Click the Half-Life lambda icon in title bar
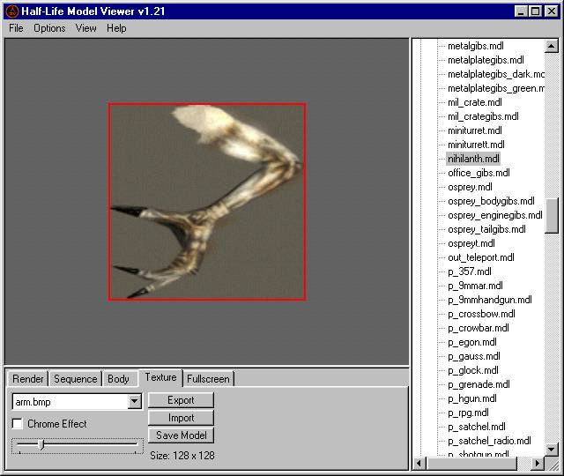The image size is (564, 476). tap(12, 11)
